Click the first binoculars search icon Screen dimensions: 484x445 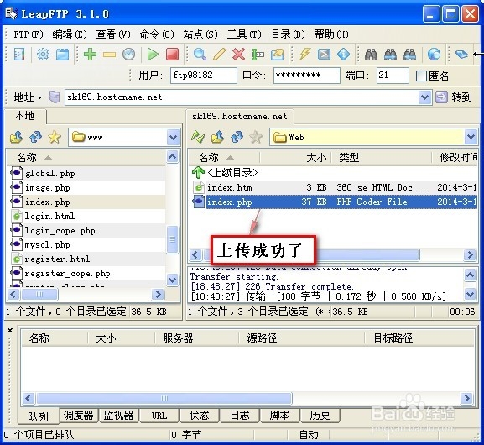[371, 55]
